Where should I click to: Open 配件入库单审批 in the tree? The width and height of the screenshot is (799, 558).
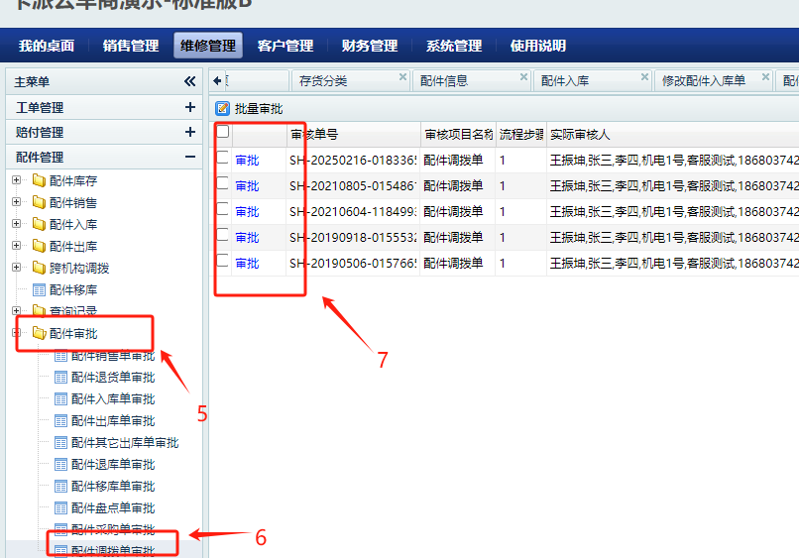click(x=112, y=398)
